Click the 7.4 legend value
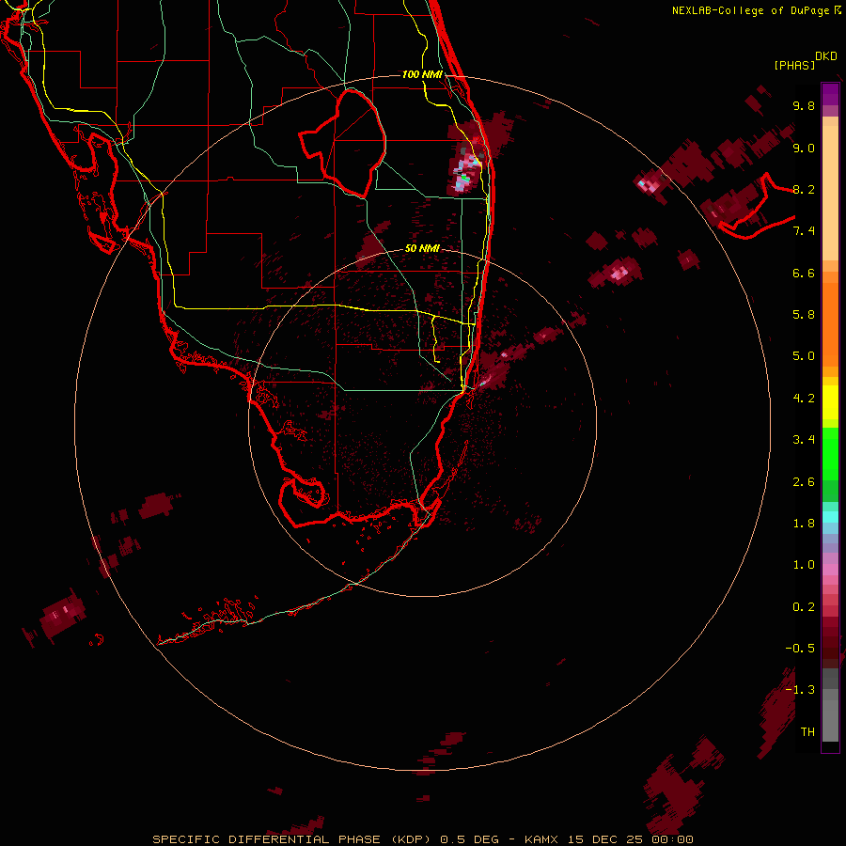The height and width of the screenshot is (846, 846). pos(804,231)
